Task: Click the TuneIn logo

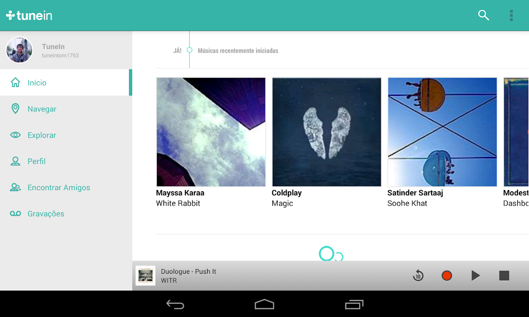Action: [x=29, y=15]
